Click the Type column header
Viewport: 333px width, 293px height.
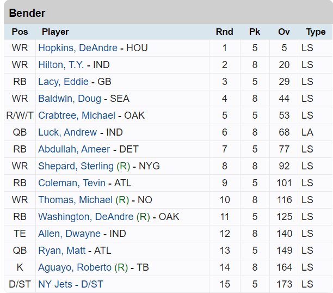coord(316,32)
